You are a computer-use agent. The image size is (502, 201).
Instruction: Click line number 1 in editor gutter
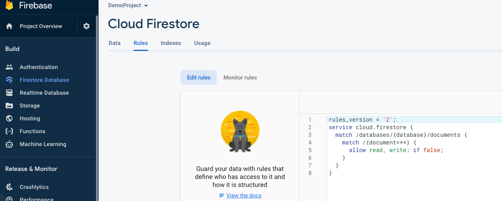click(x=310, y=120)
